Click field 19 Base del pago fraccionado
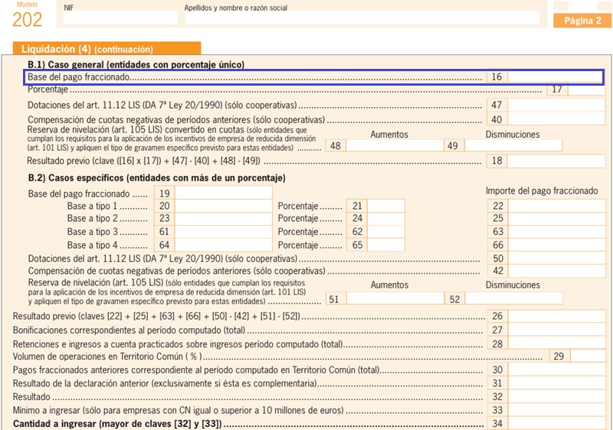The width and height of the screenshot is (613, 430). click(224, 193)
